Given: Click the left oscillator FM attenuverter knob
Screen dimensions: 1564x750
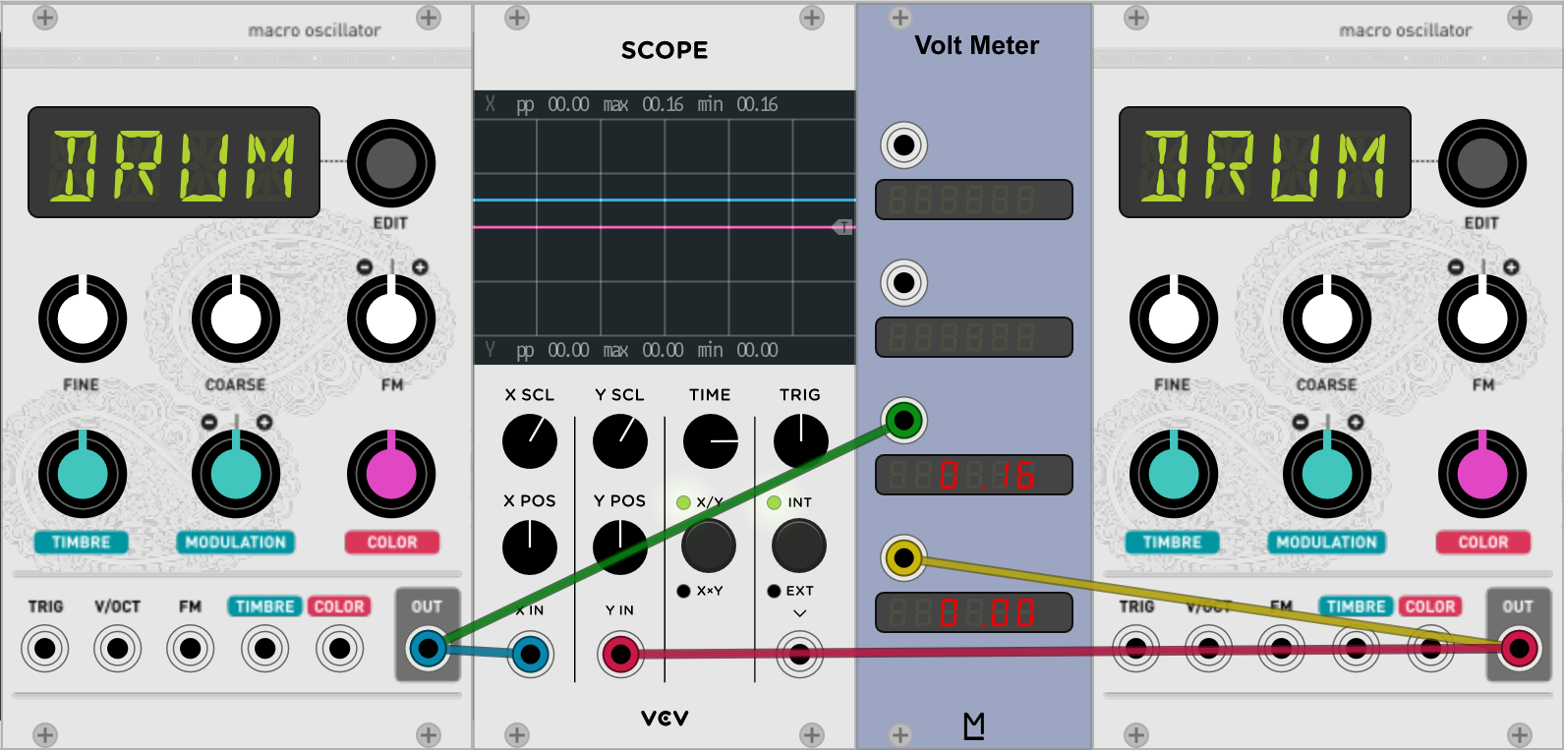Looking at the screenshot, I should (x=391, y=318).
